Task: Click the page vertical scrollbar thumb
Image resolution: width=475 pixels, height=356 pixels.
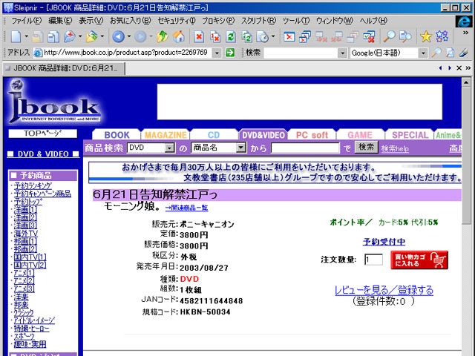Action: click(466, 156)
